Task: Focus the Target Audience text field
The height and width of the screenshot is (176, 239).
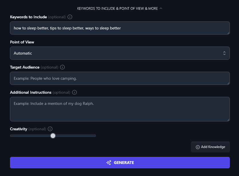Action: 120,78
